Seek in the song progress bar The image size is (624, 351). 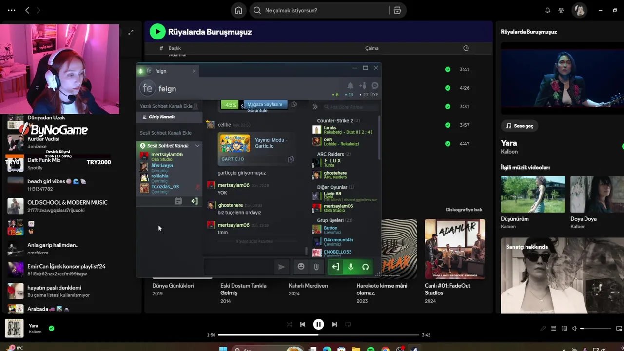click(x=318, y=335)
